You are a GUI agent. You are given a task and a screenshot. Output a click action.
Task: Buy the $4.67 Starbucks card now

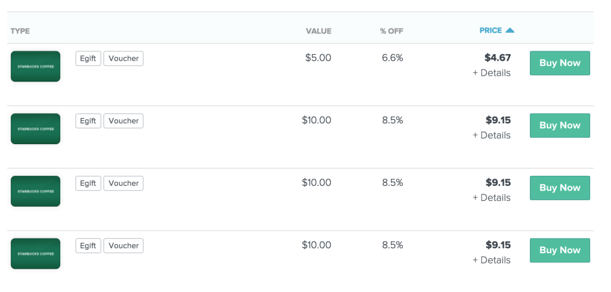560,63
